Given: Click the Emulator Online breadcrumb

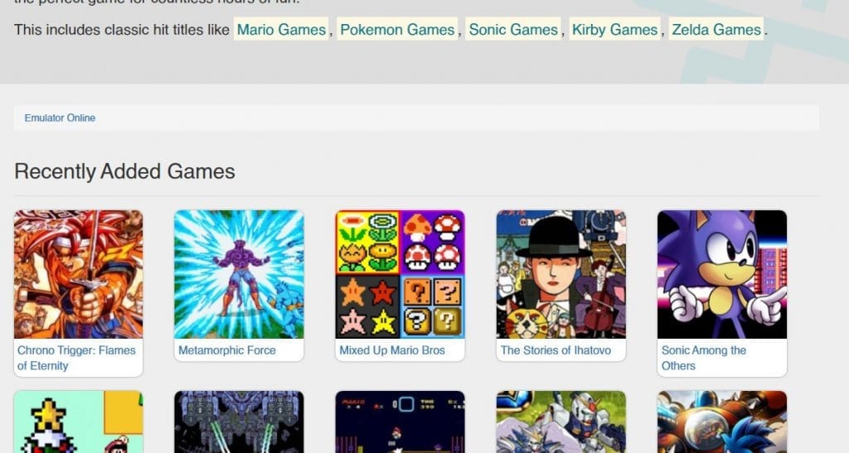Looking at the screenshot, I should tap(60, 118).
